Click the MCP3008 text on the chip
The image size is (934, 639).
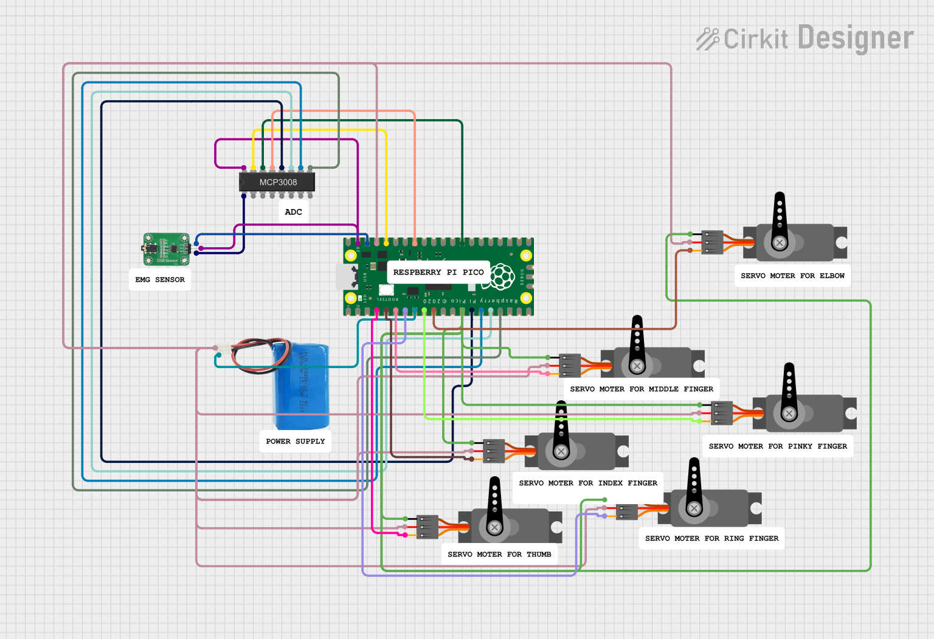click(278, 182)
